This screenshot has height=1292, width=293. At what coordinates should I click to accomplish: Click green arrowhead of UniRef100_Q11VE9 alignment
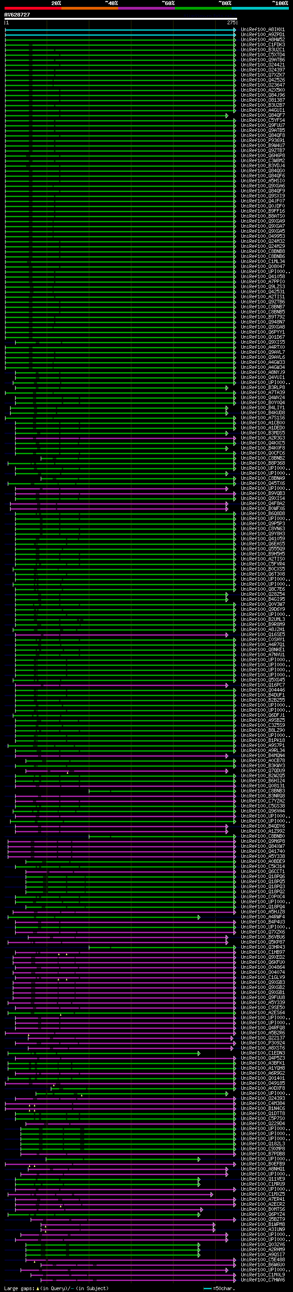pos(199,1179)
